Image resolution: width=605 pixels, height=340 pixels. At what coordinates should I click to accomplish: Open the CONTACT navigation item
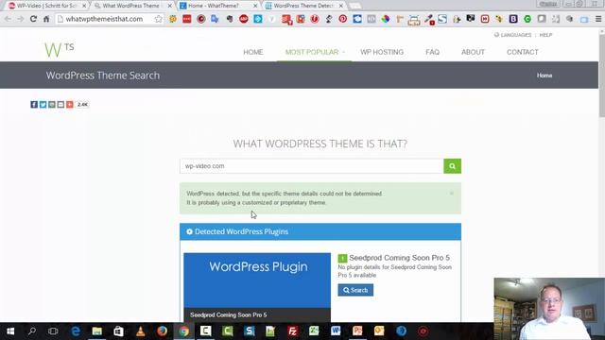[523, 52]
